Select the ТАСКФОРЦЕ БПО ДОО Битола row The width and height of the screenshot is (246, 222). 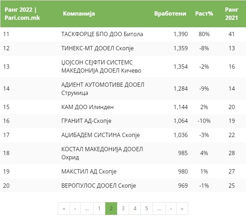click(102, 34)
